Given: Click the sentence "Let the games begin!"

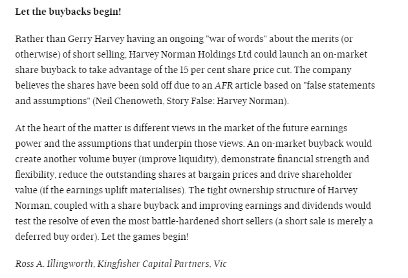Looking at the screenshot, I should pos(145,237).
